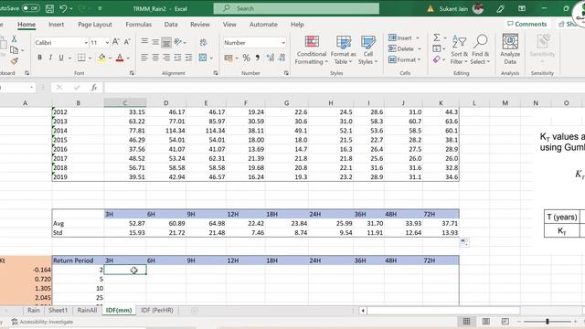Switch to the IDF (PerHR) sheet tab
The image size is (585, 329).
coord(157,310)
